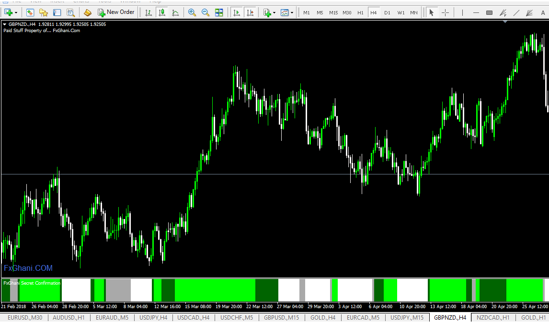Click the Zoom Out magnifier
Screen dimensions: 549x323
206,12
